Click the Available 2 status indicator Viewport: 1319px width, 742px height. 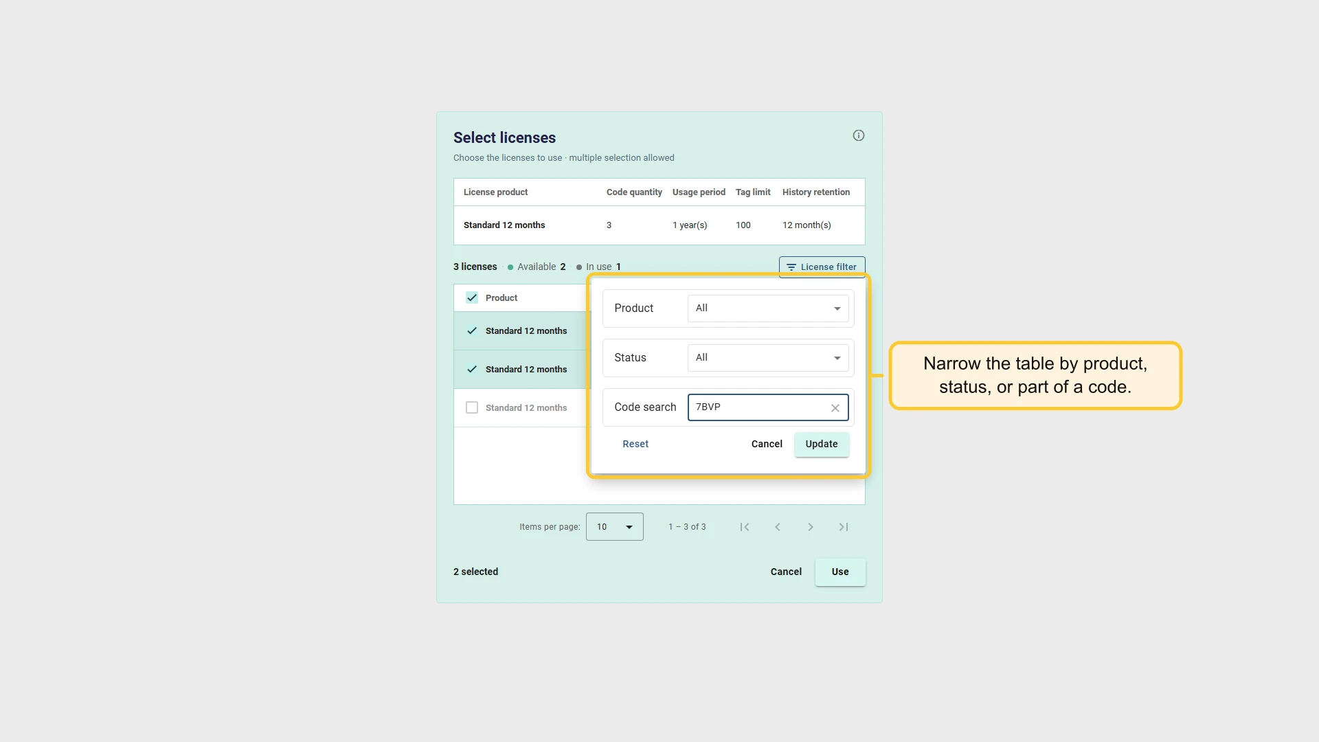click(x=537, y=267)
